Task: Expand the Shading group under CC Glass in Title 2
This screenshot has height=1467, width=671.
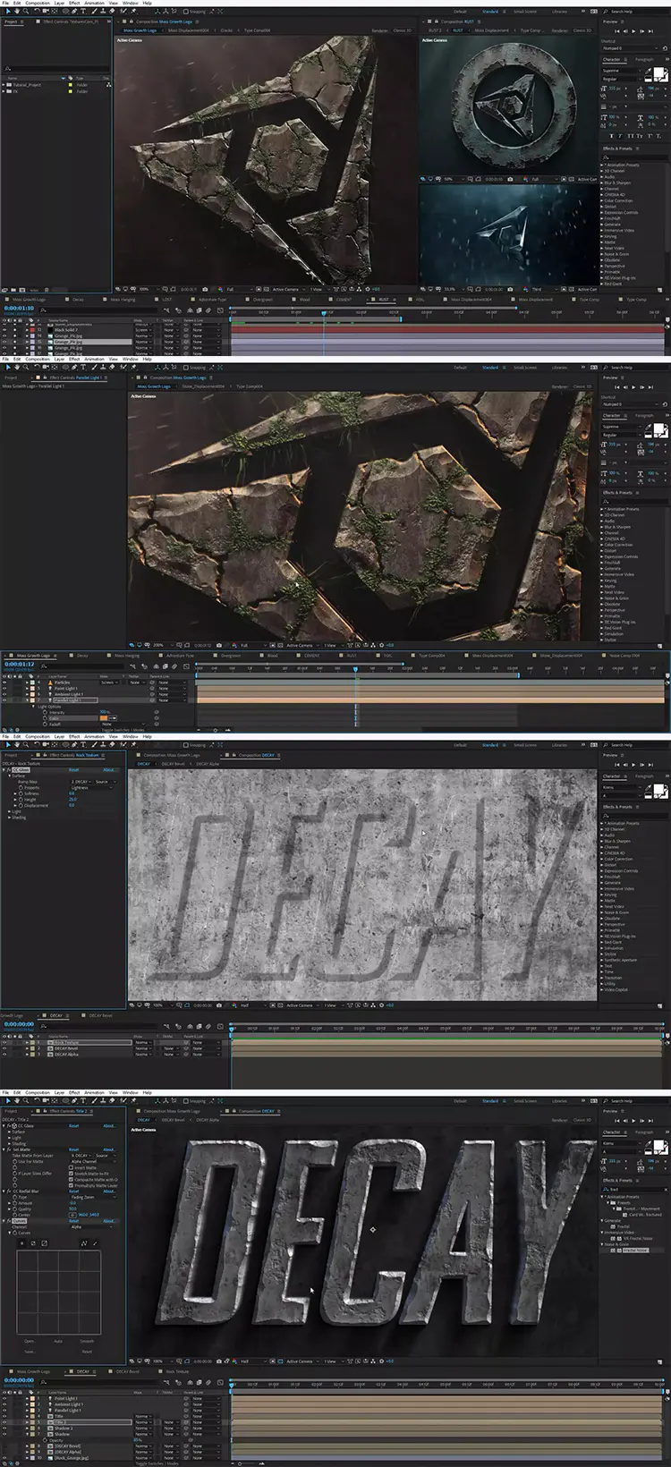Action: point(10,1143)
